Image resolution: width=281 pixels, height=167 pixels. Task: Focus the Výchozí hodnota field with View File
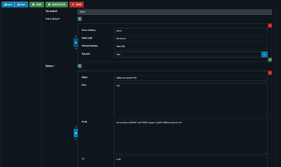[x=190, y=46]
